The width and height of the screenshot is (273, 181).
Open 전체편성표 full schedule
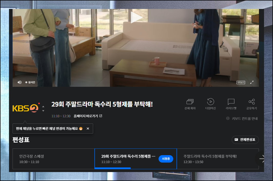[x=245, y=140]
